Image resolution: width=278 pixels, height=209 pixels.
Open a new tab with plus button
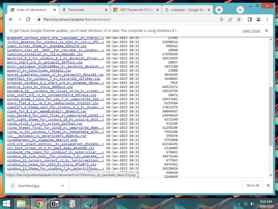point(219,10)
